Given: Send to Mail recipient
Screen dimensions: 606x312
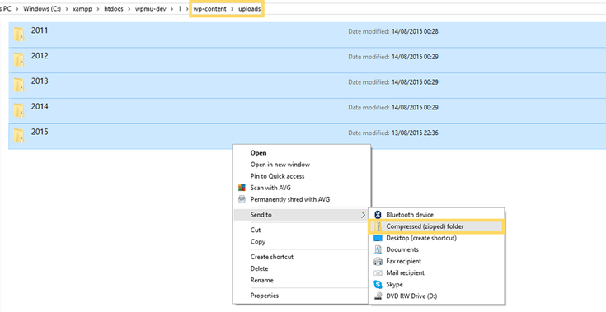Looking at the screenshot, I should click(405, 272).
